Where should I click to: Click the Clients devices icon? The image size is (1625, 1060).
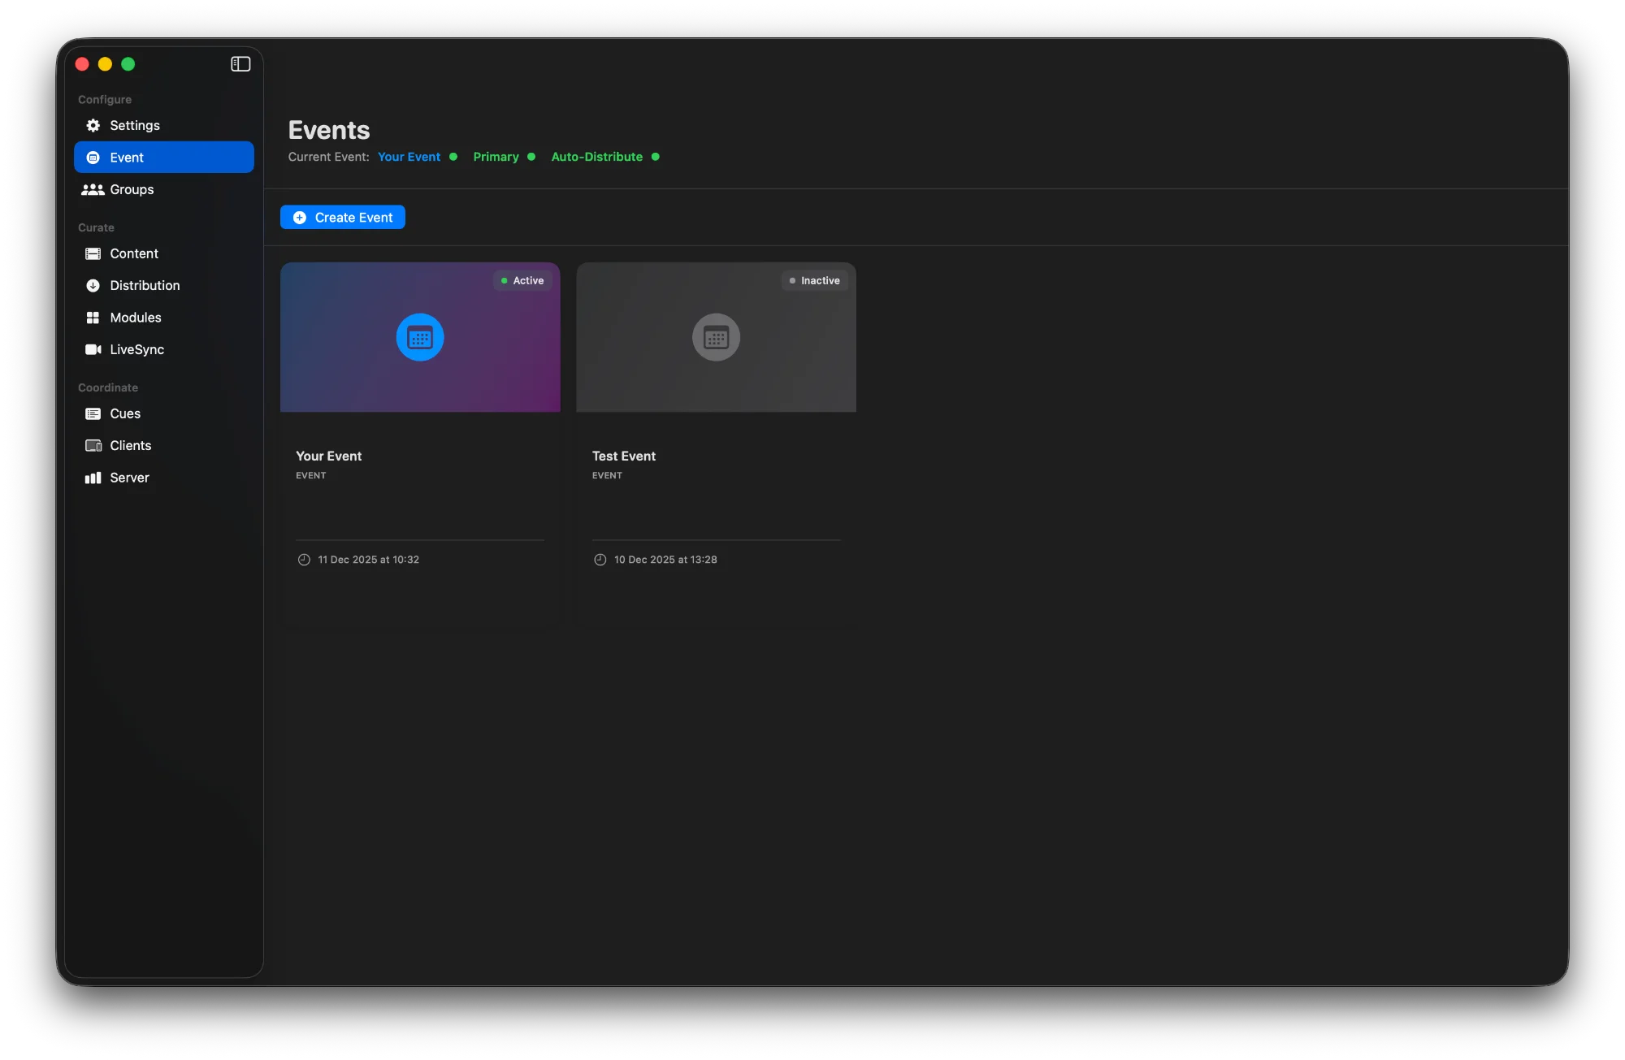coord(93,445)
